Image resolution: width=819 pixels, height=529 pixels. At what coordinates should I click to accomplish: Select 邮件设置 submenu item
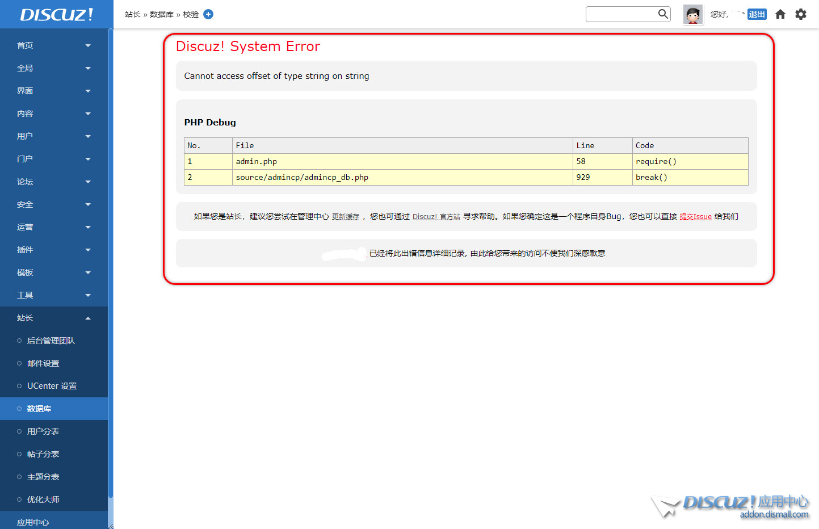[54, 363]
